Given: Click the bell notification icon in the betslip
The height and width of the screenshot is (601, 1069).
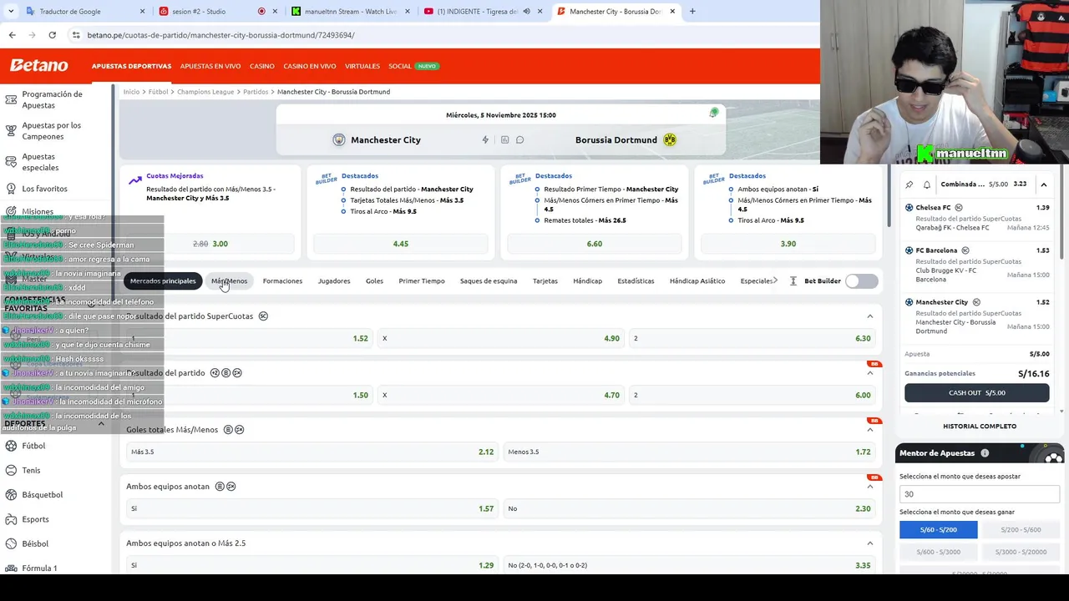Looking at the screenshot, I should [x=926, y=184].
